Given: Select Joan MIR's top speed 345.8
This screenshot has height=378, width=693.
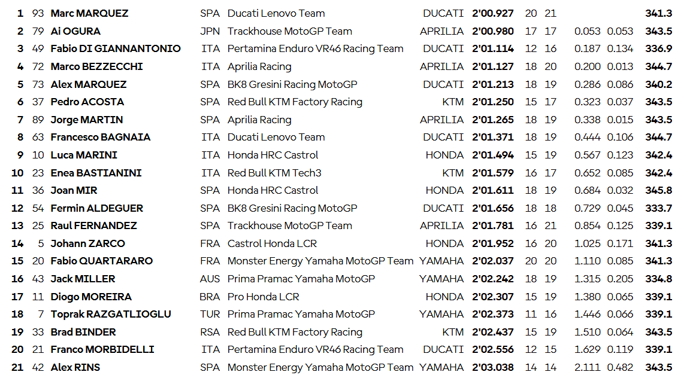Looking at the screenshot, I should [658, 190].
